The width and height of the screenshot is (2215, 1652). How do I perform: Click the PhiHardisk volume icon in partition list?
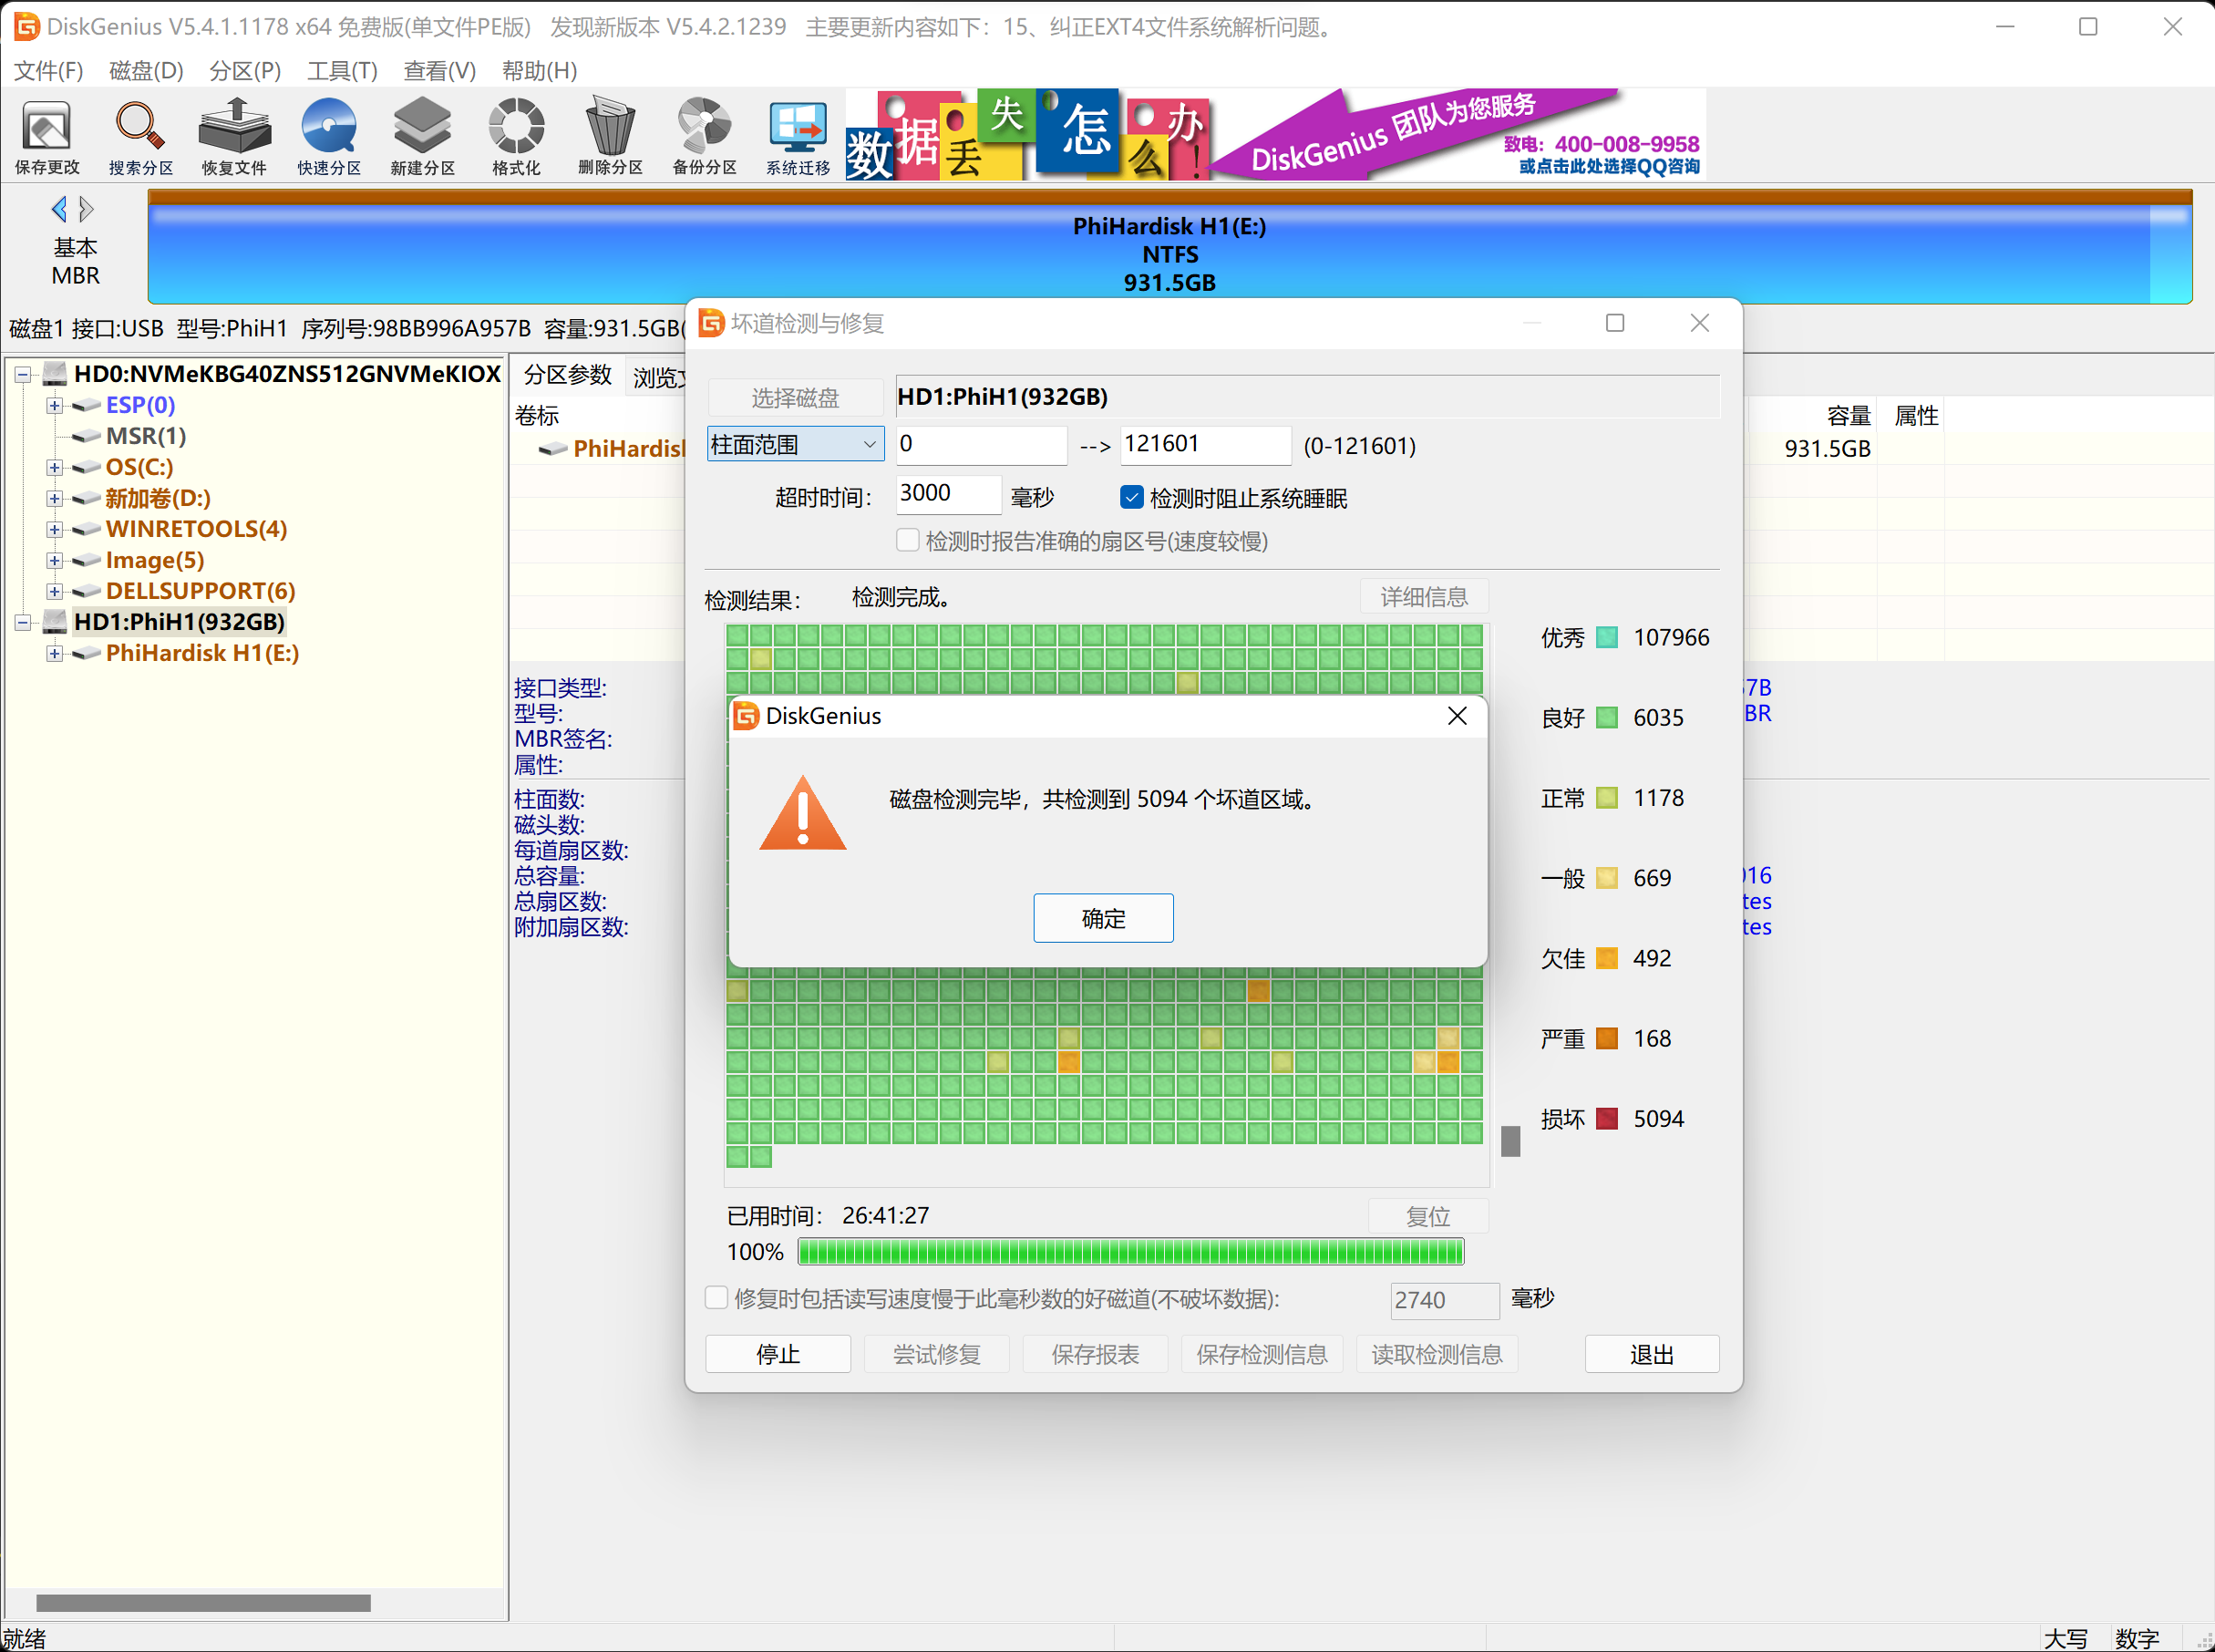[x=552, y=449]
